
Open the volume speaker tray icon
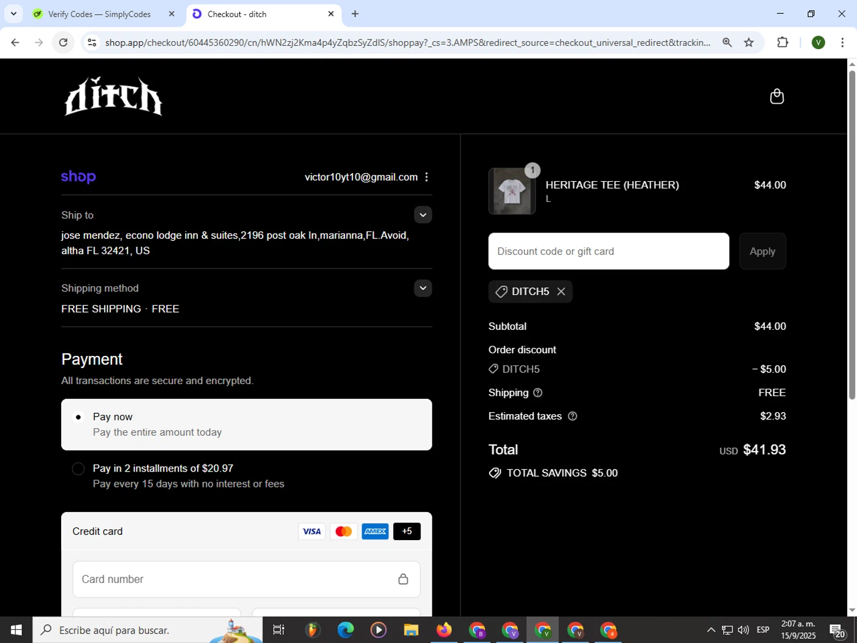tap(743, 630)
